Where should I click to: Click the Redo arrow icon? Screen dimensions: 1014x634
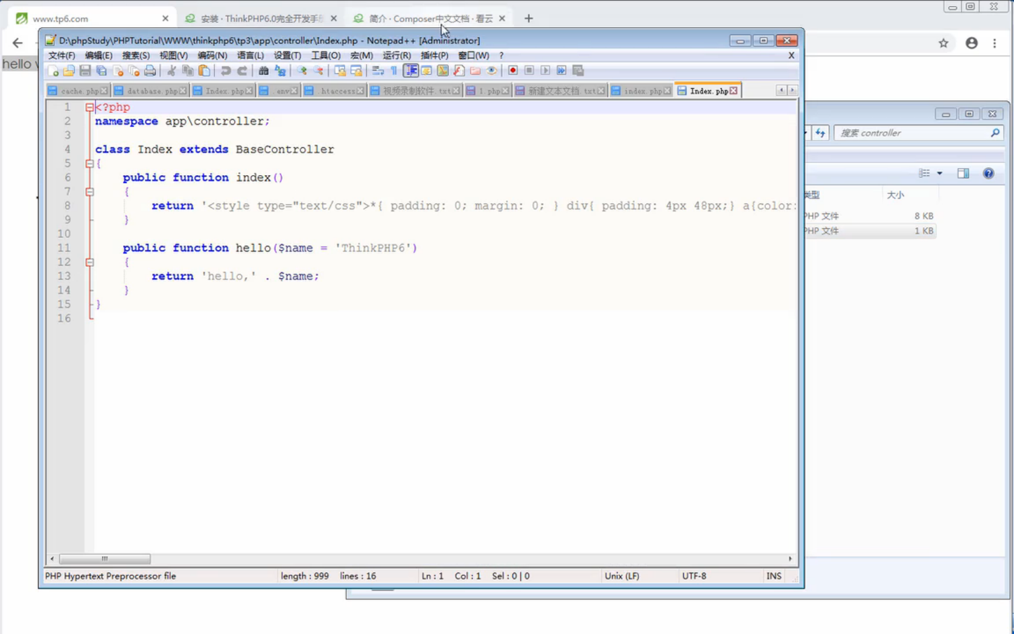pos(241,71)
